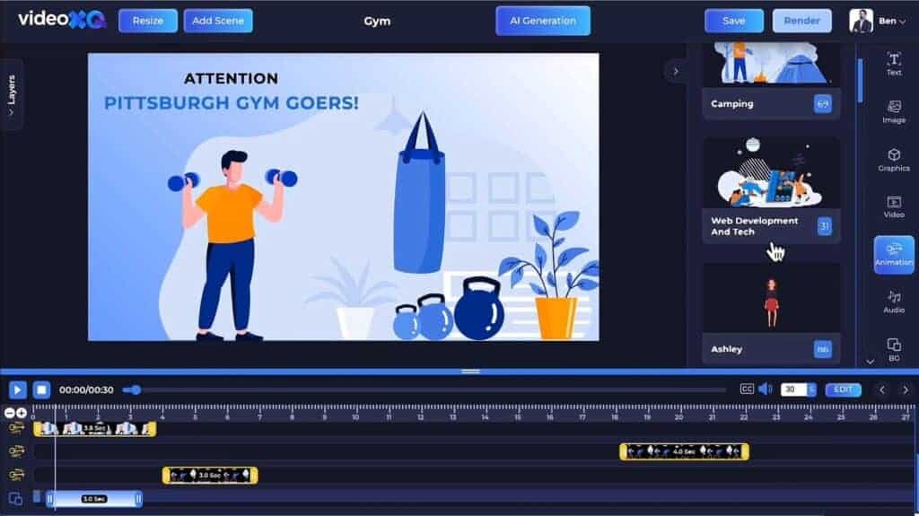The height and width of the screenshot is (516, 919).
Task: Click the Add Scene button
Action: coord(218,21)
